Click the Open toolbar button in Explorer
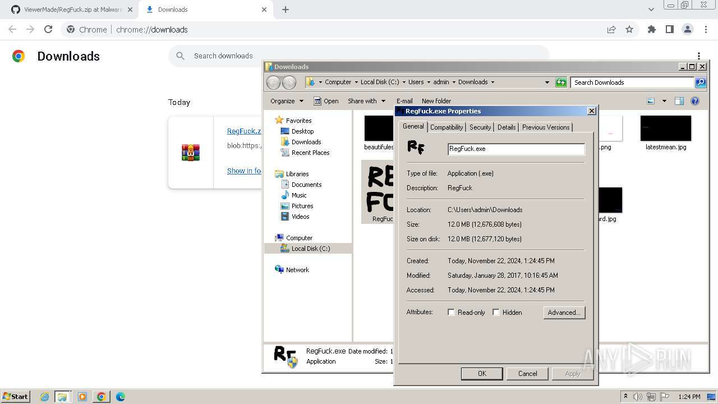 point(326,101)
